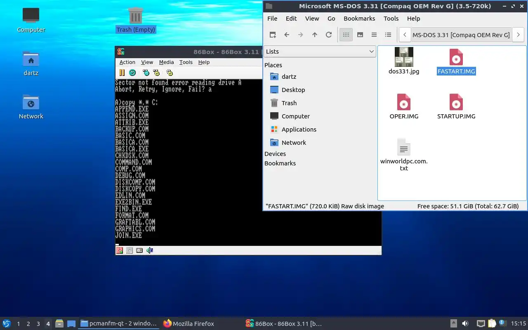
Task: Click the floppy drive status icon in 86Box
Action: (120, 250)
